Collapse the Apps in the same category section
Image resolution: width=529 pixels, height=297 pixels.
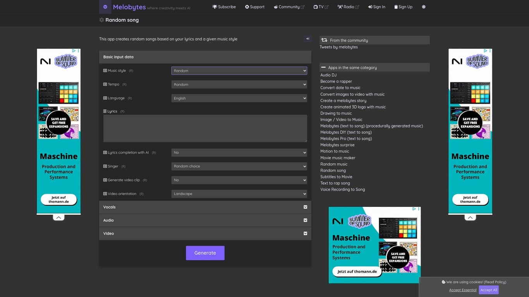[x=324, y=68]
